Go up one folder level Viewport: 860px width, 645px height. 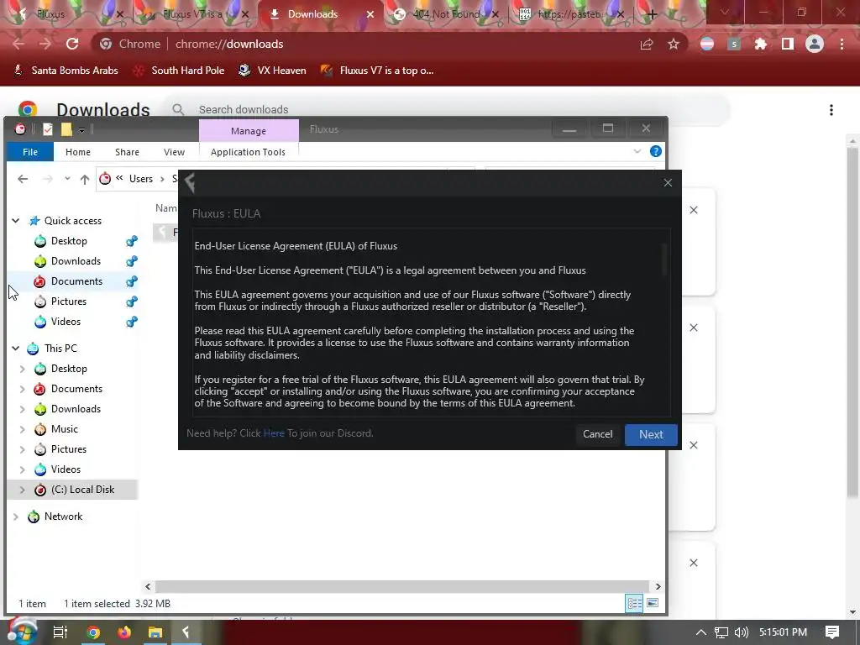[x=85, y=179]
